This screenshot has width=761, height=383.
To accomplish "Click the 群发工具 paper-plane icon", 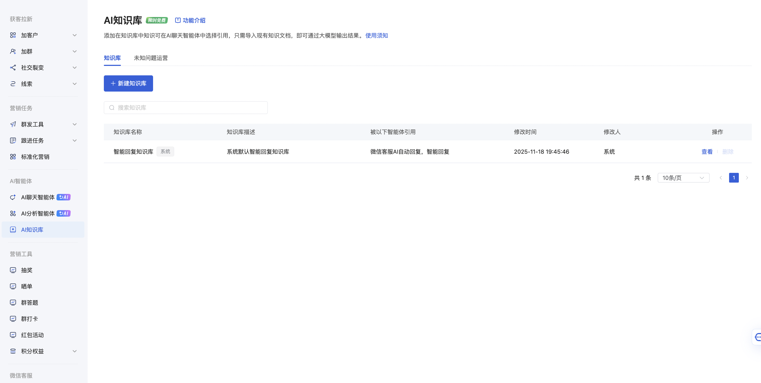I will coord(13,124).
